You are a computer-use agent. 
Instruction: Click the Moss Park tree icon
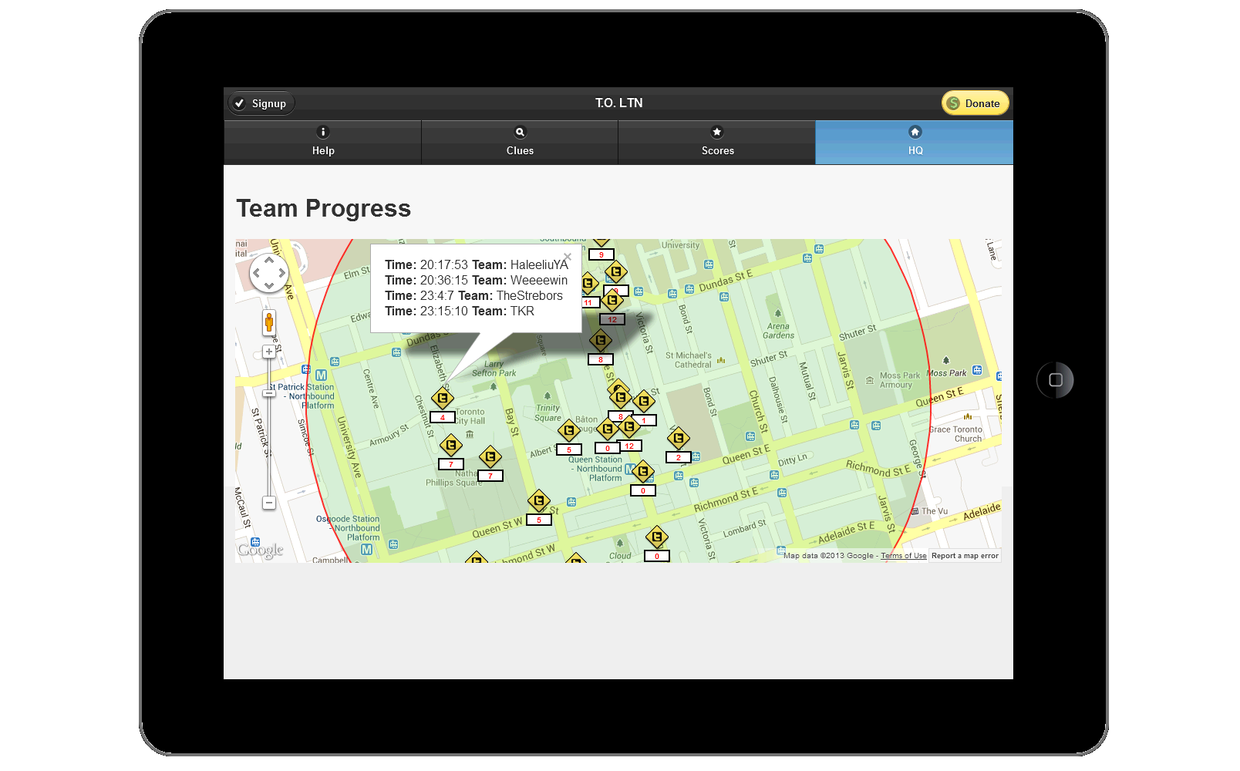946,360
